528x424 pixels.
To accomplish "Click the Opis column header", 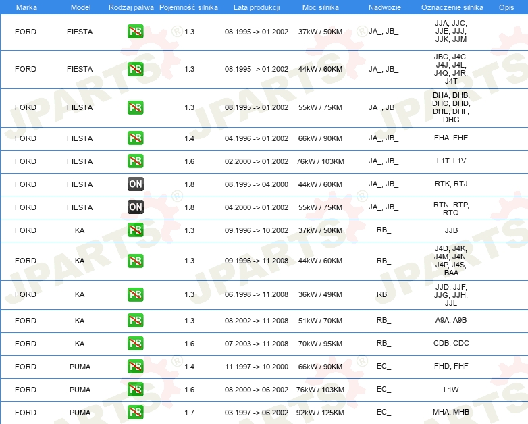I will click(506, 7).
